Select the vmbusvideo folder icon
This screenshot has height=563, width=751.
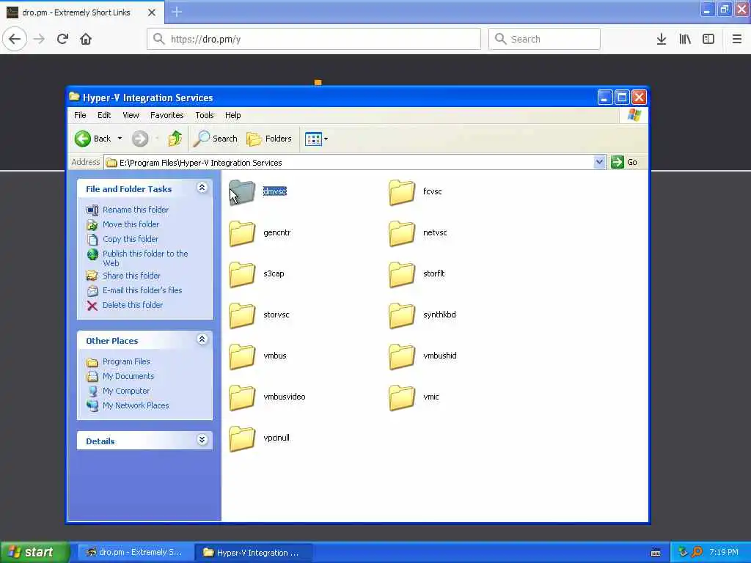[242, 398]
